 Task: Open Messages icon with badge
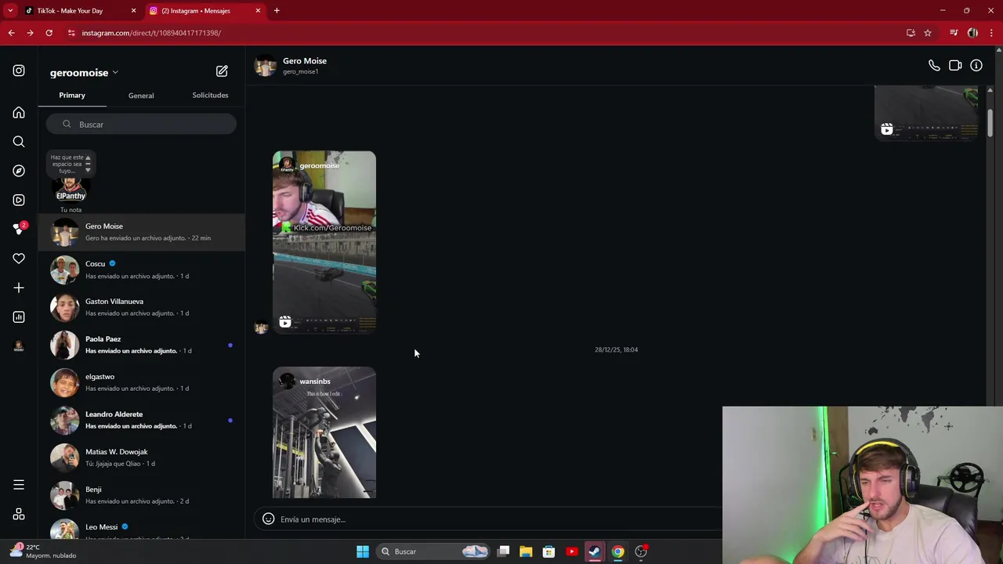click(x=19, y=229)
